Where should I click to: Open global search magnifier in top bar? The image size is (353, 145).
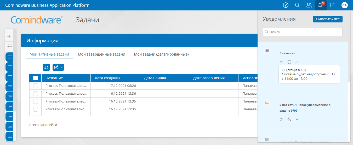(x=297, y=5)
